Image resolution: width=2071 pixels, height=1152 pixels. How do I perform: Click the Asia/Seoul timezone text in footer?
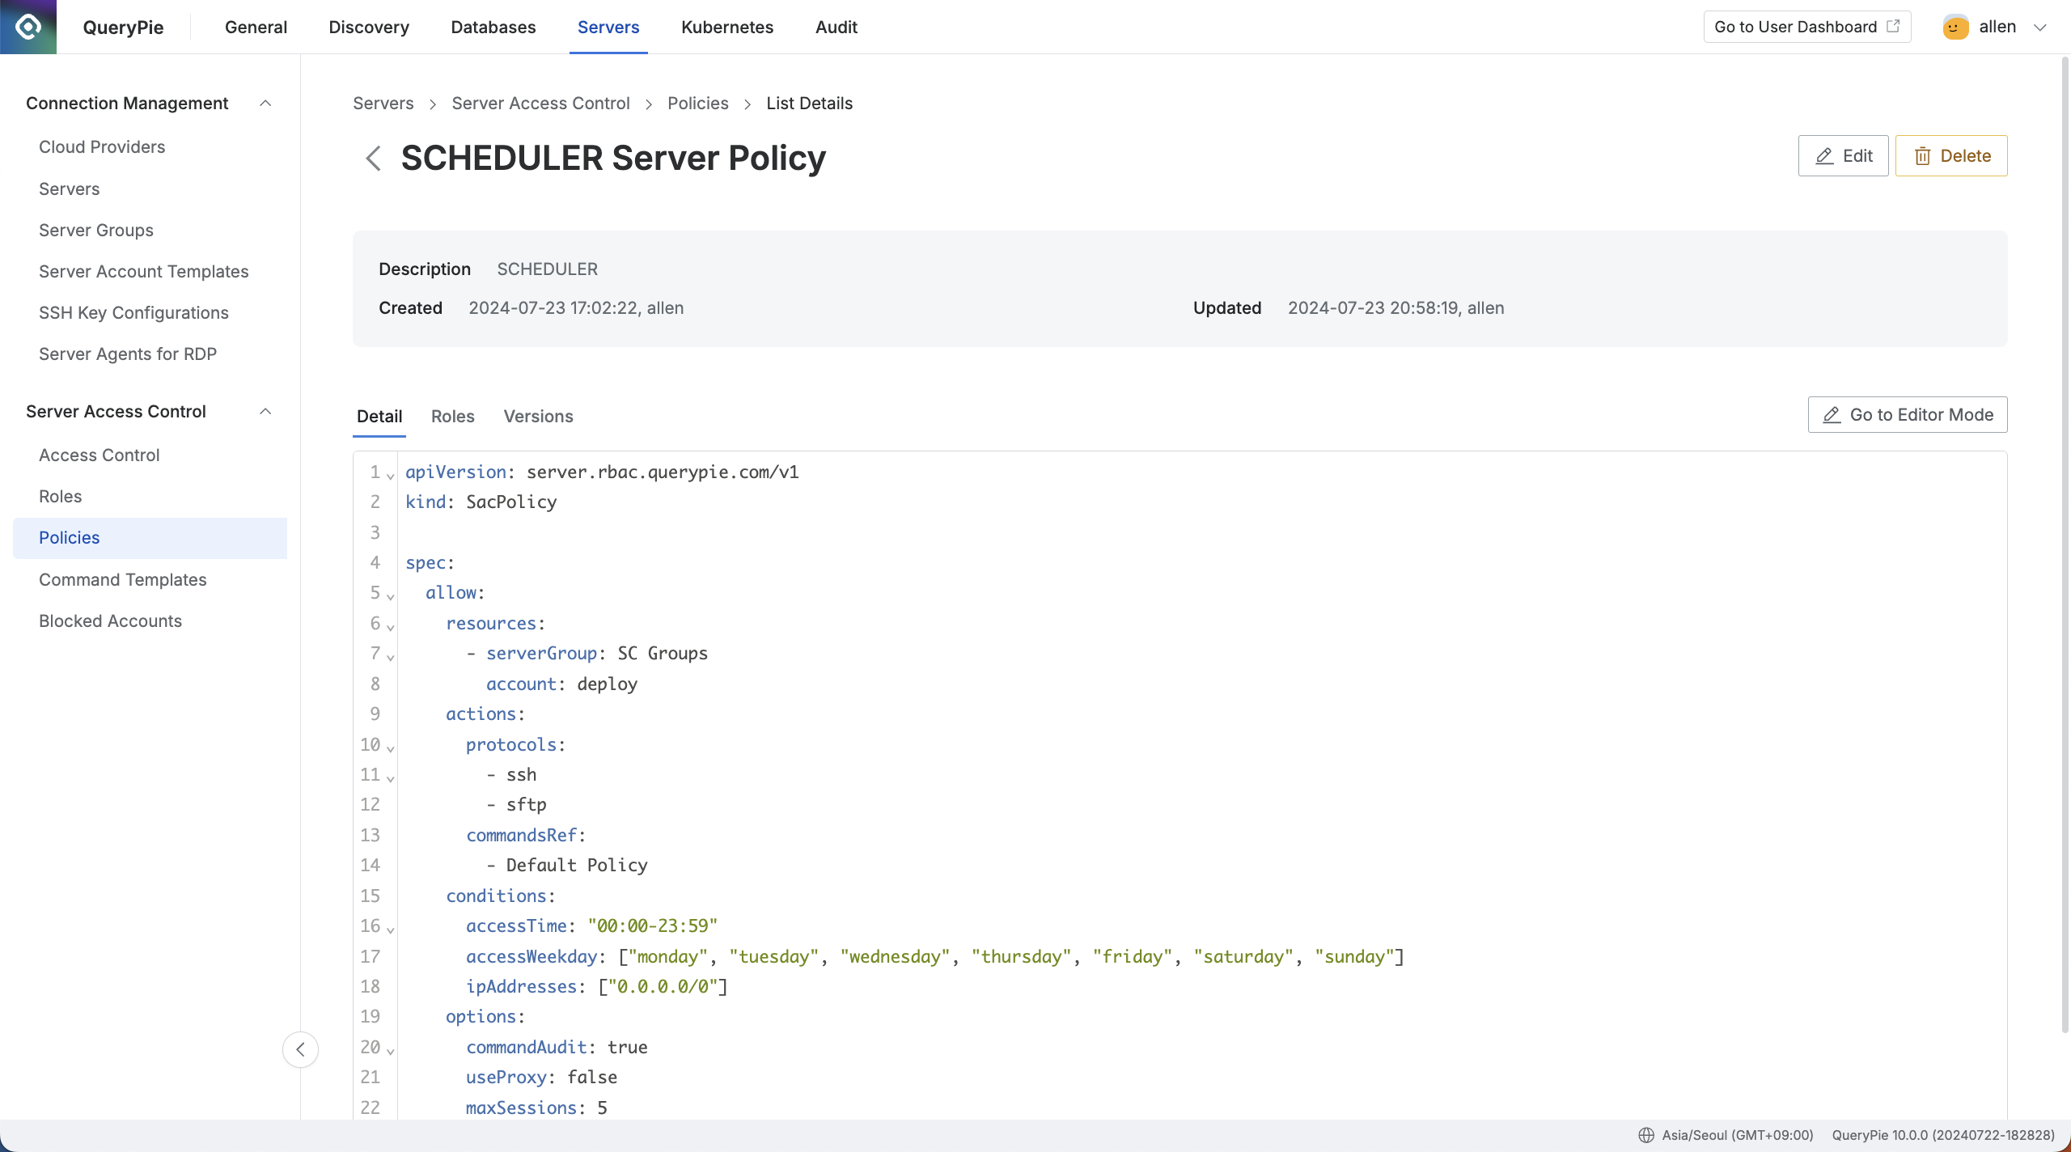[x=1738, y=1135]
